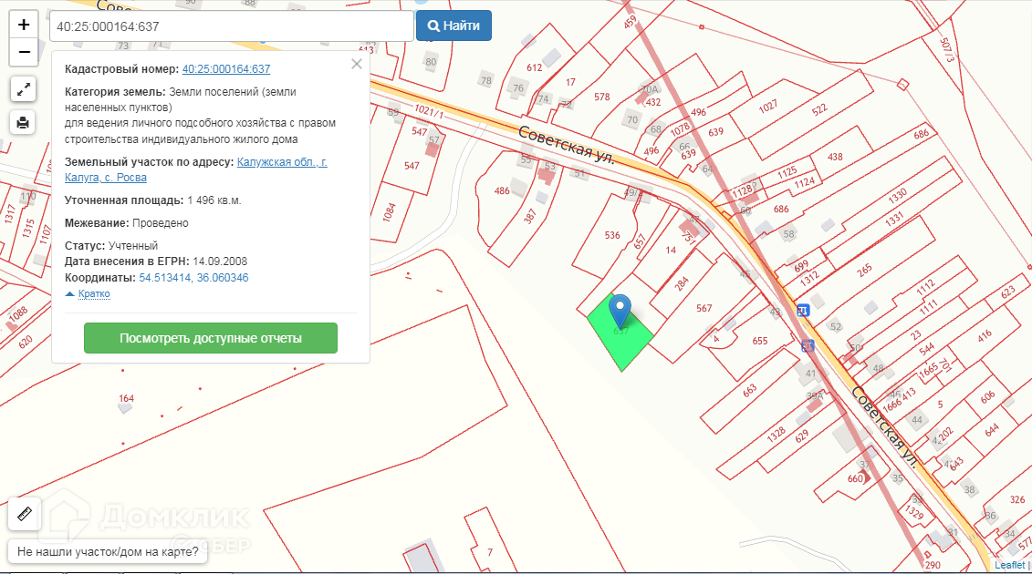
Task: Click Посмотреть доступные отчеты button
Action: [211, 338]
